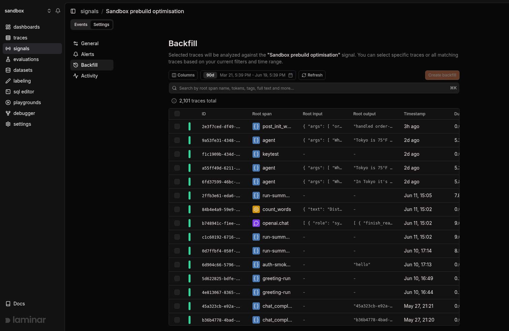Toggle the select-all traces checkbox
The image size is (509, 331).
177,114
